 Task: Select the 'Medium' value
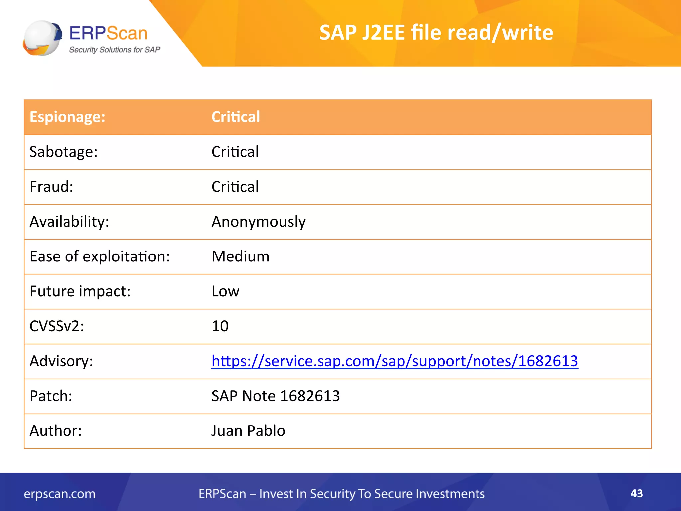tap(240, 256)
